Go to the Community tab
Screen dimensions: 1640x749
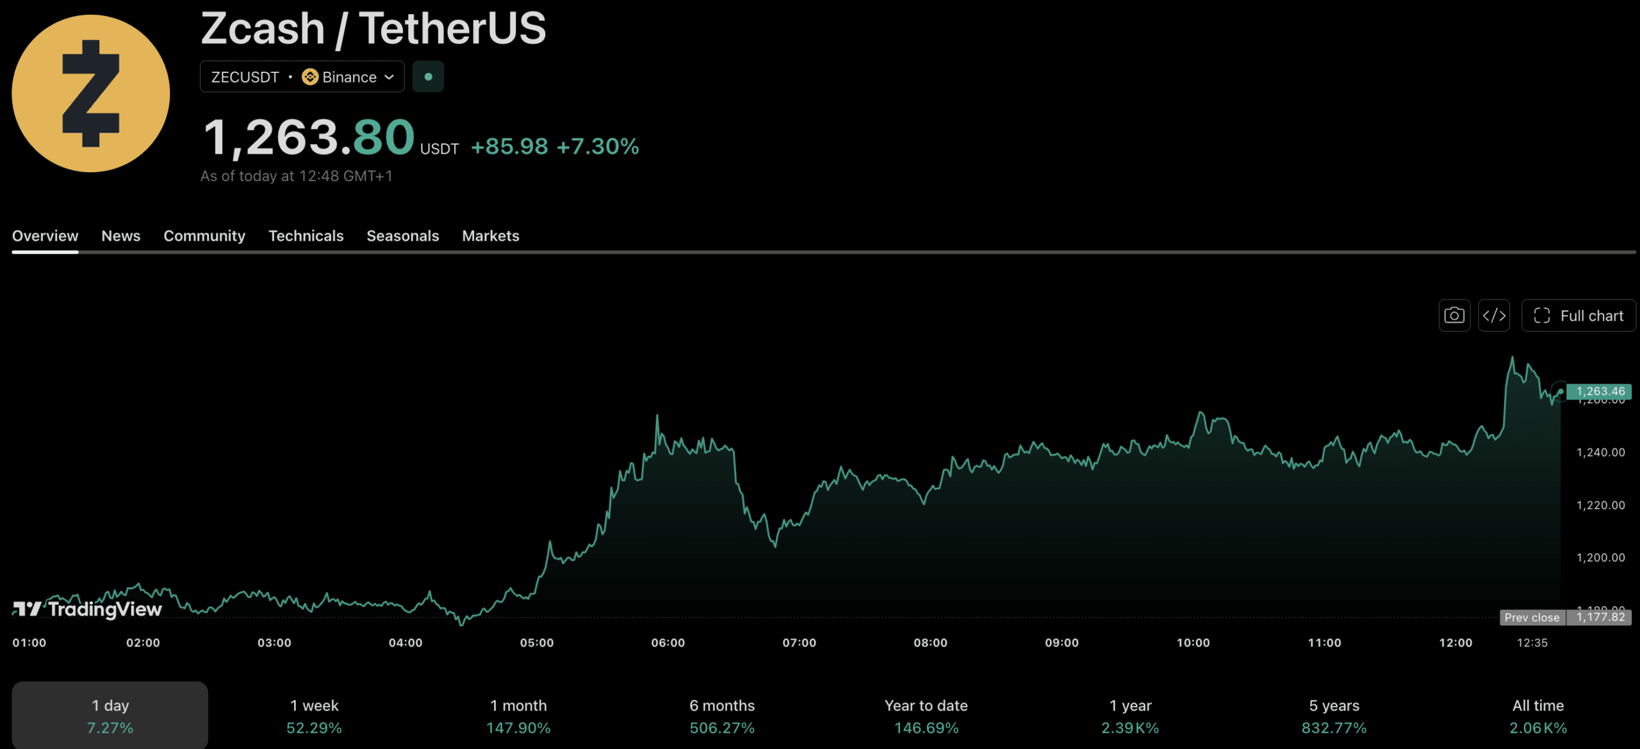point(204,236)
